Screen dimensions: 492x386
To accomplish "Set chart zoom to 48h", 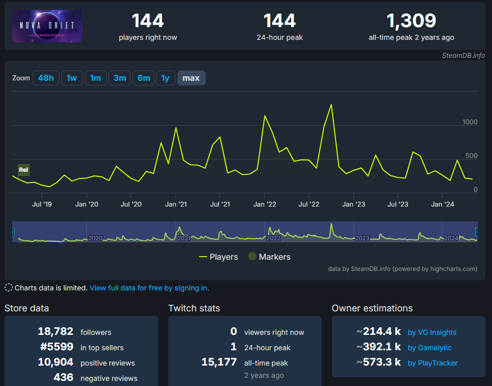I will pos(46,78).
